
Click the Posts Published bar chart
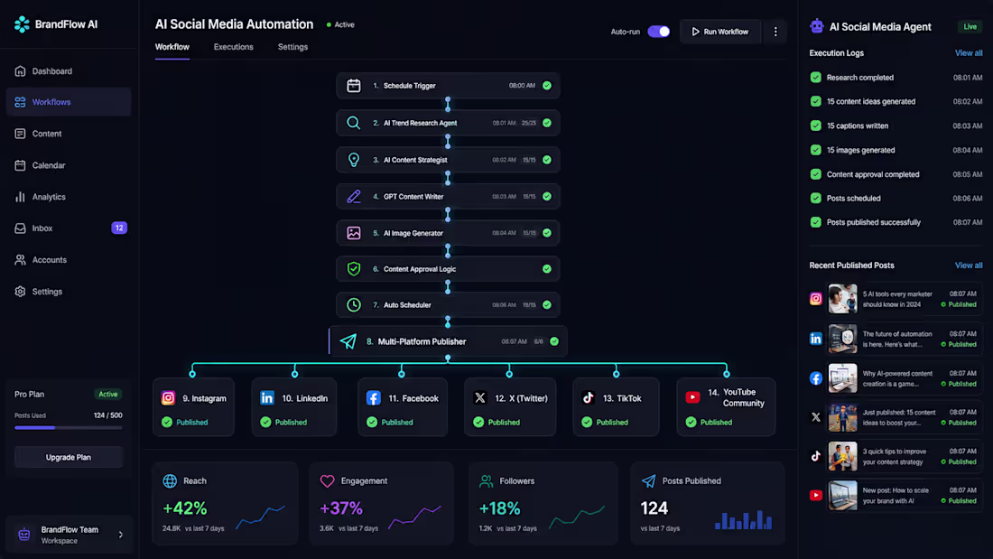tap(744, 519)
